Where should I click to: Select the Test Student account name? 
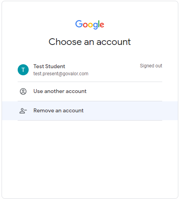tap(49, 66)
